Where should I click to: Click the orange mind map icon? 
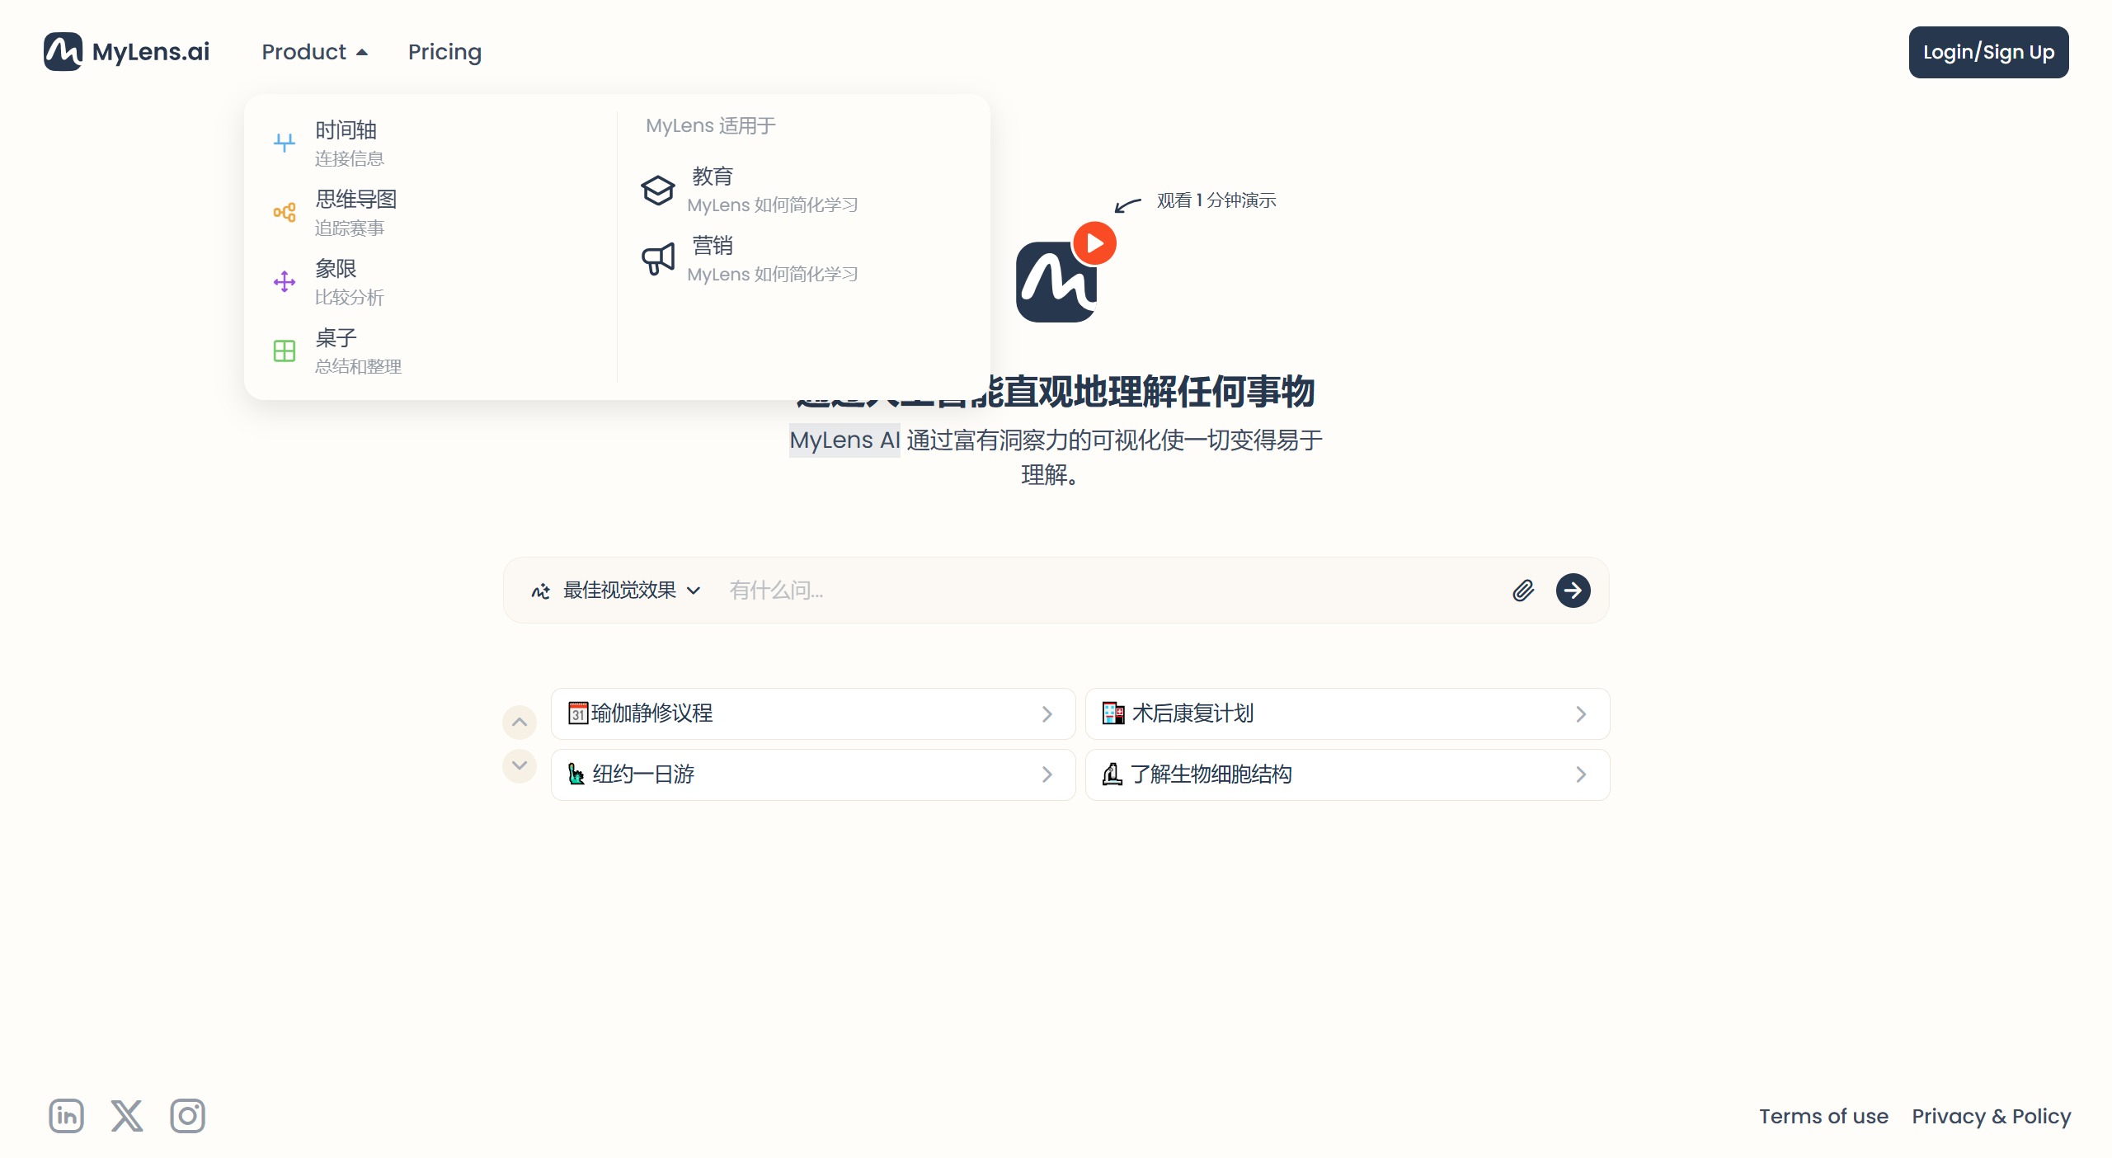285,213
